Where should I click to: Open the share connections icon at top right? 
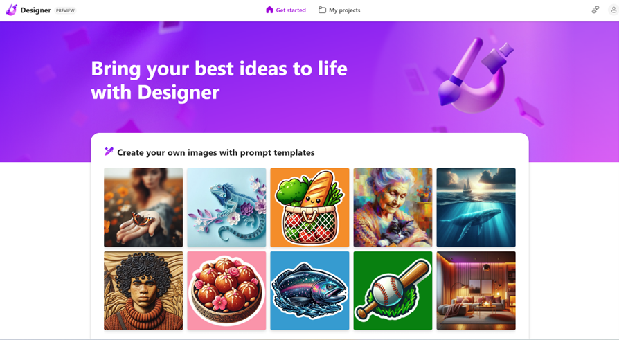tap(595, 10)
